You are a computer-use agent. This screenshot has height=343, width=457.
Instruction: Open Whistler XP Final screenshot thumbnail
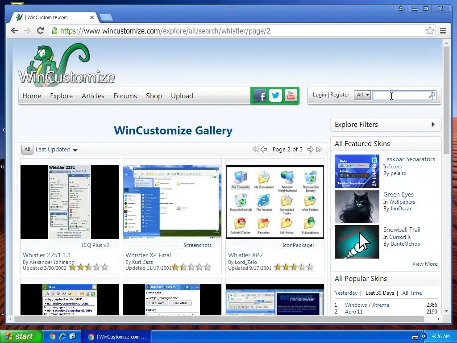point(172,202)
